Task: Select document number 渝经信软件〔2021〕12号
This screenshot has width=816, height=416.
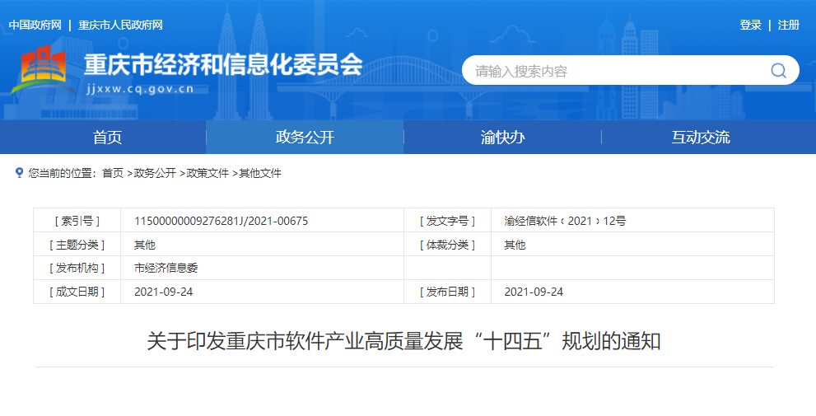Action: 565,221
